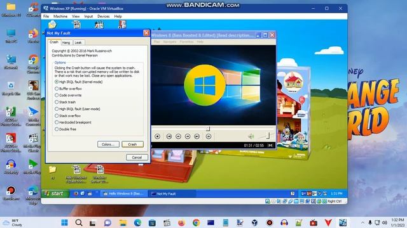
Task: Stop playback in Media Player Classic
Action: (x=157, y=136)
